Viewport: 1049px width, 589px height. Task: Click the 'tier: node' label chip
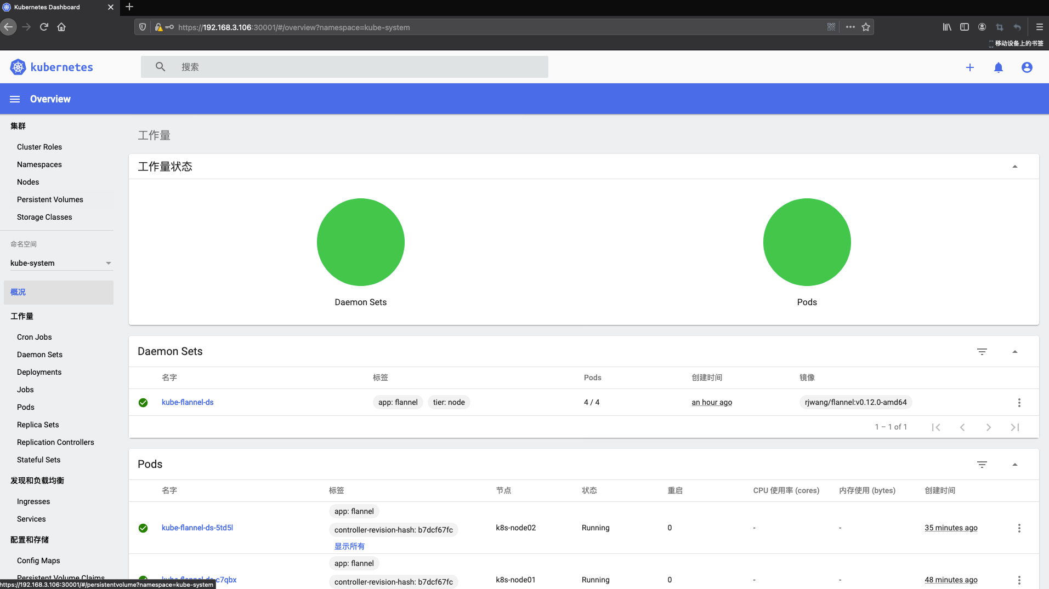pos(449,402)
